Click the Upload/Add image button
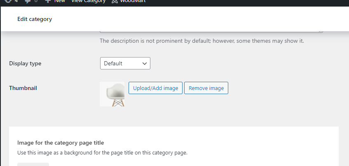Image resolution: width=349 pixels, height=166 pixels. (x=155, y=88)
